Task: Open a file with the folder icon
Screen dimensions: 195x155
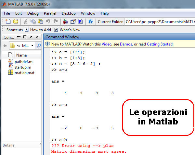Action: point(16,21)
